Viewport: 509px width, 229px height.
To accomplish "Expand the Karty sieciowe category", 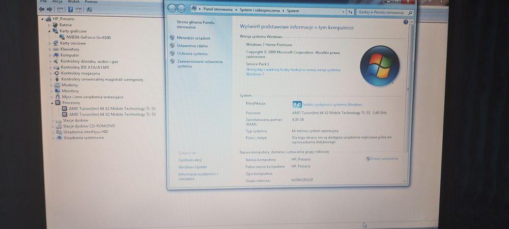I will (50, 43).
